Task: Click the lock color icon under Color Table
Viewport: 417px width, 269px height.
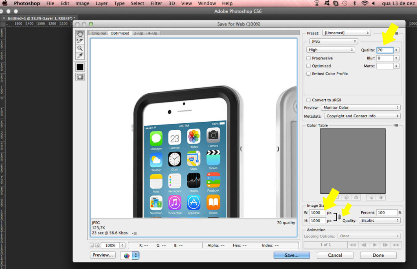Action: [356, 197]
